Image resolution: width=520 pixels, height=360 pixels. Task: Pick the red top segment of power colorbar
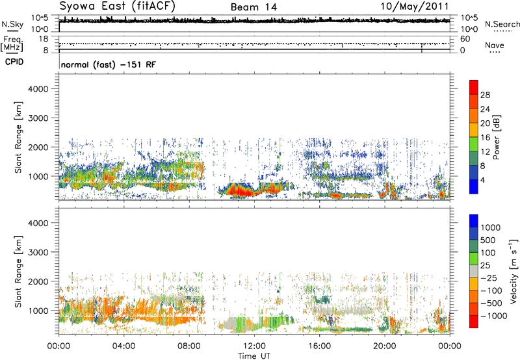pos(474,87)
